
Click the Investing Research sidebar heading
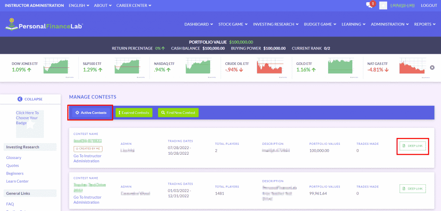[x=22, y=147]
